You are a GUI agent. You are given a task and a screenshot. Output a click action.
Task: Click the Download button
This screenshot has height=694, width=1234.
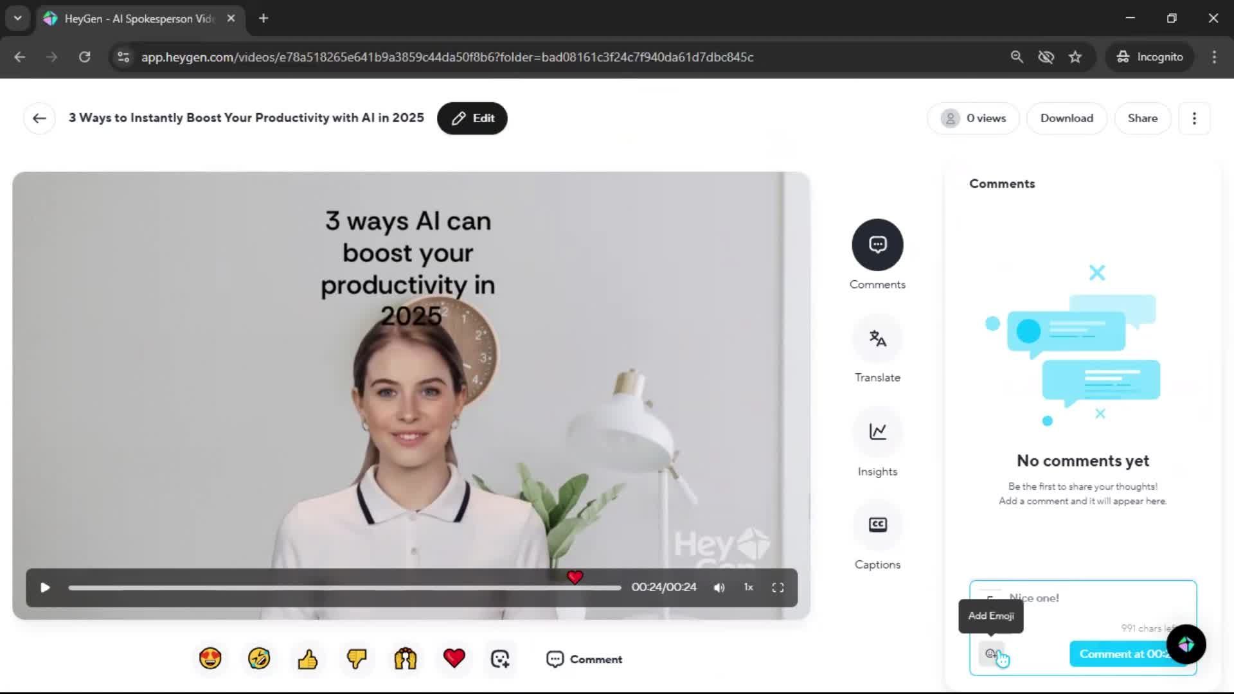(x=1066, y=118)
